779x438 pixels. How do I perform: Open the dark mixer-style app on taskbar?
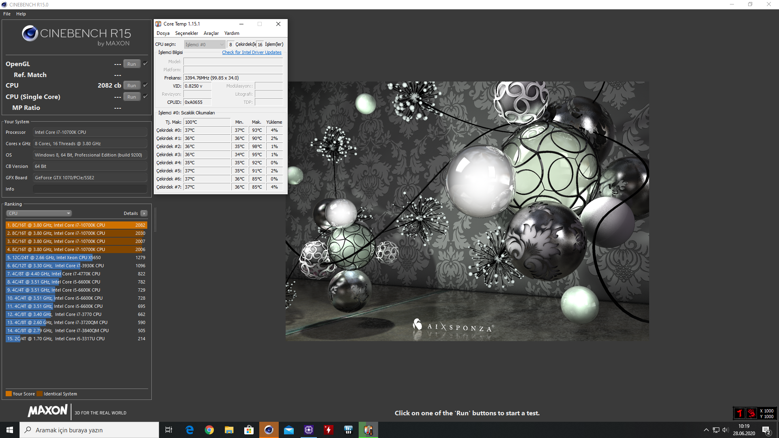349,430
